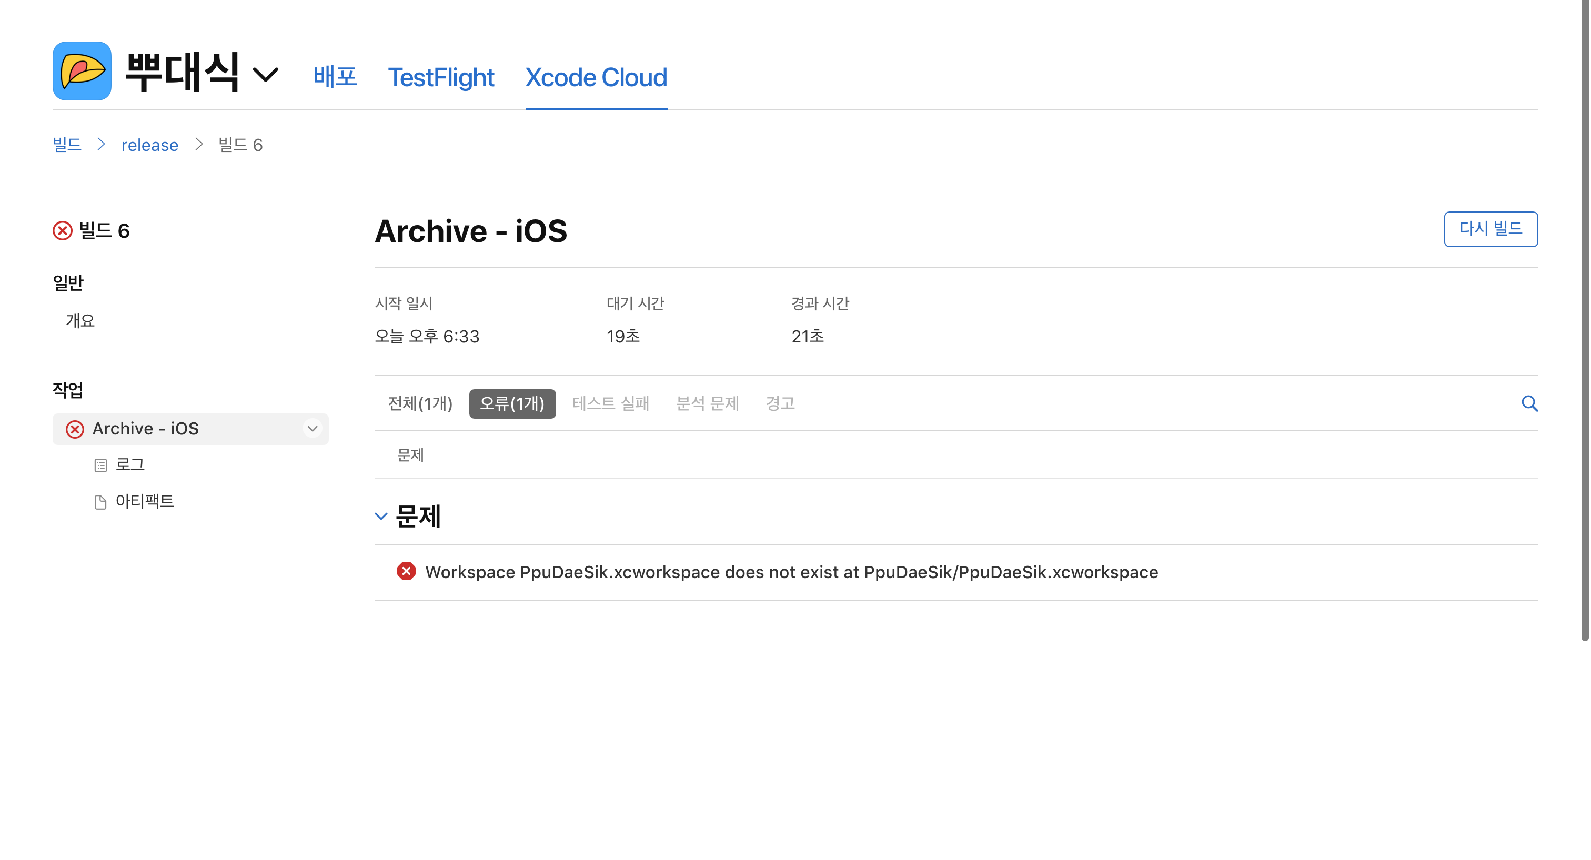The image size is (1591, 860).
Task: Click the Archive - iOS page heading
Action: pos(471,231)
